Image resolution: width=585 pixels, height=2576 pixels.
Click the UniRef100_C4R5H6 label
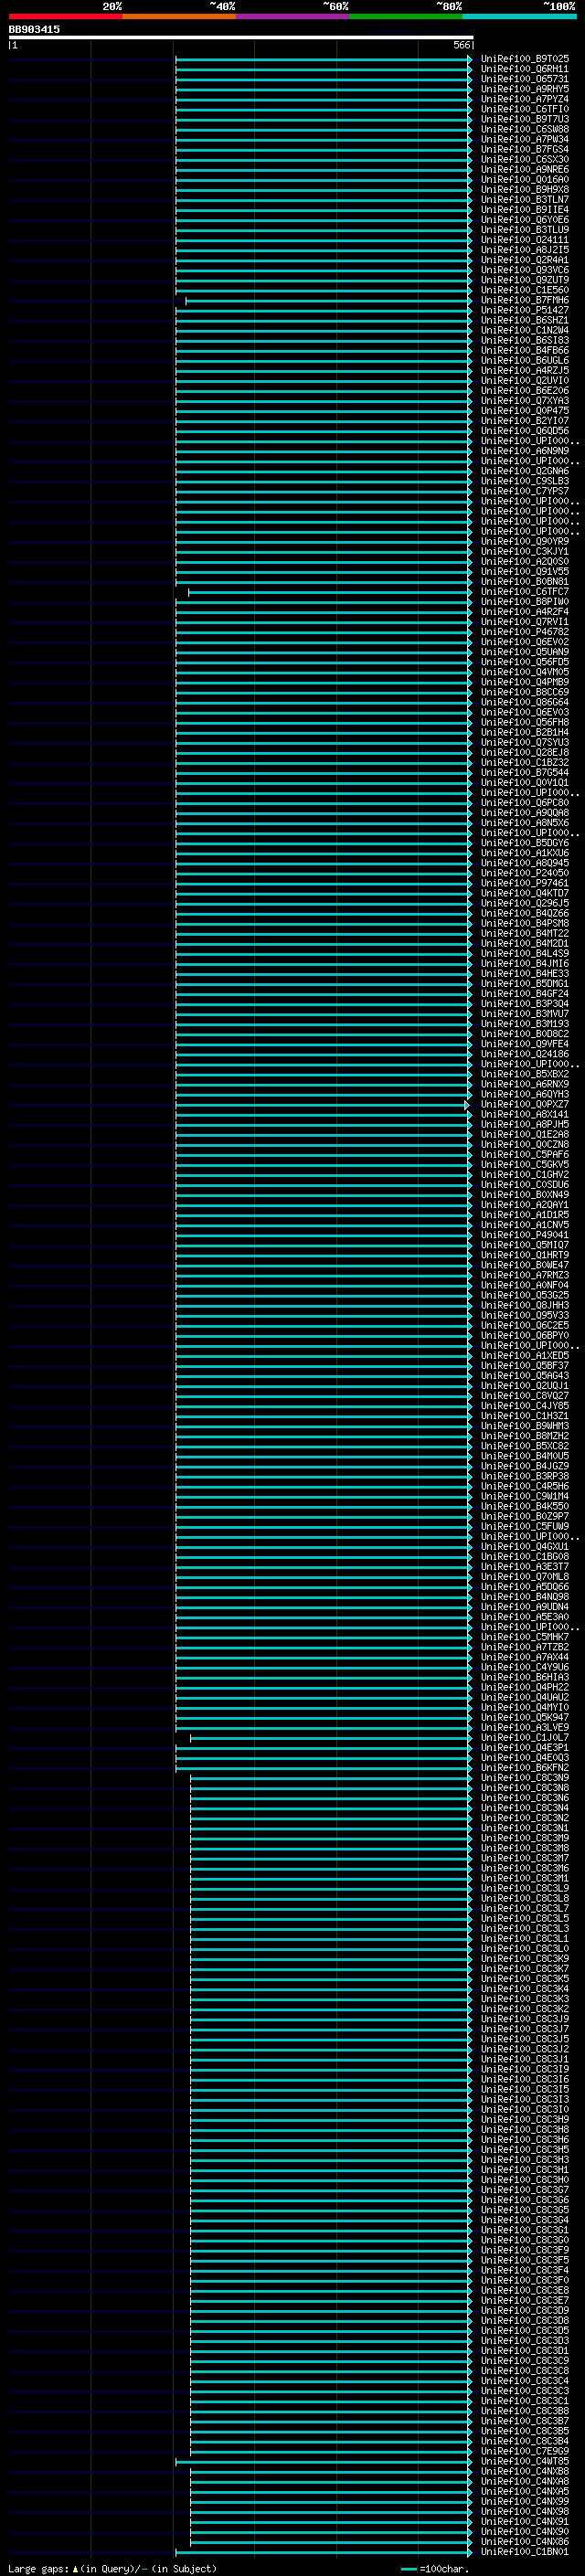click(x=524, y=1486)
